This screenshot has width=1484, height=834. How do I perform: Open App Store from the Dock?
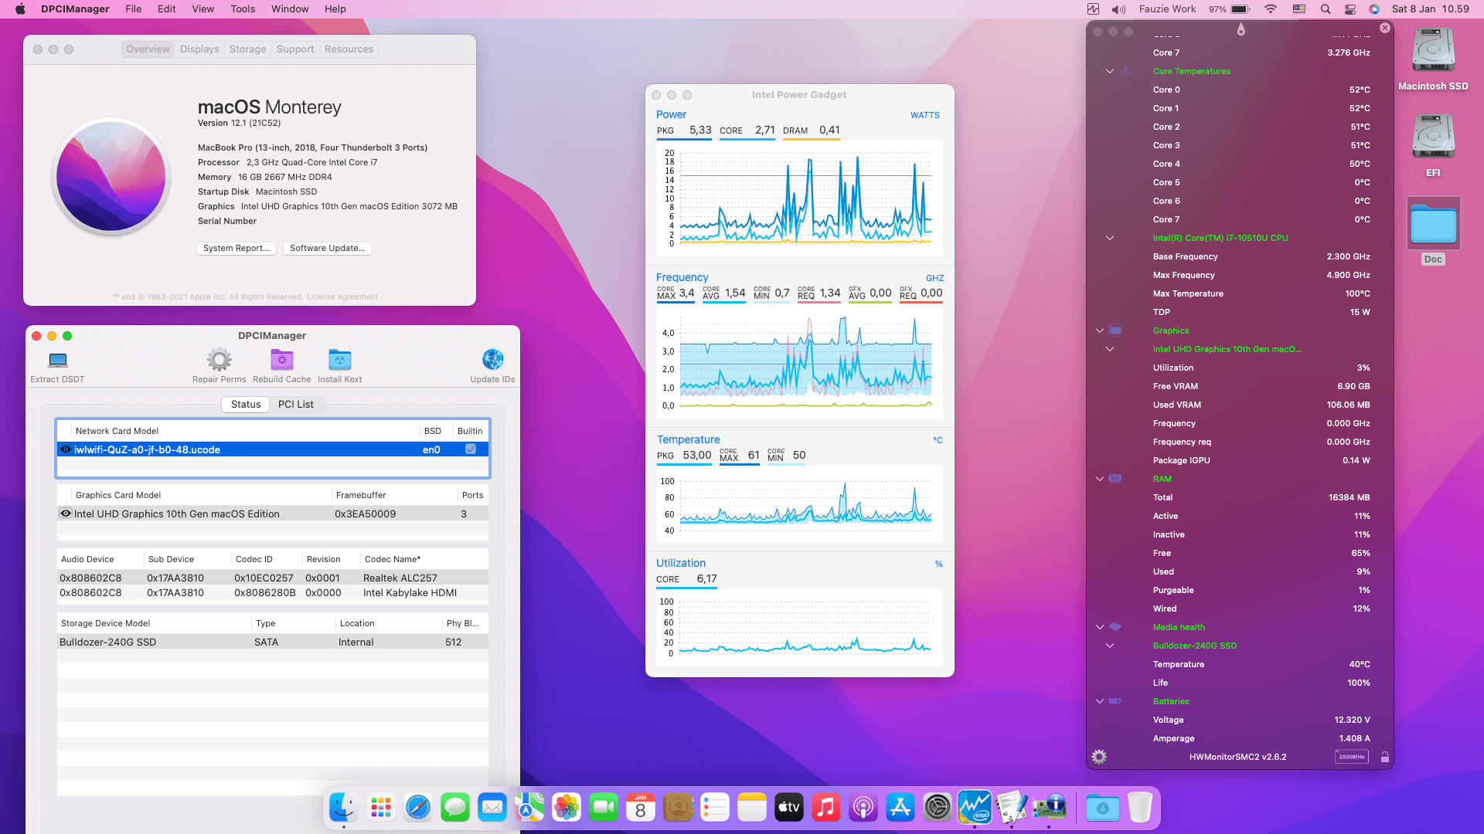[900, 808]
